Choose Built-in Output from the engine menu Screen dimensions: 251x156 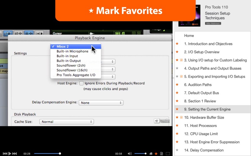click(x=76, y=61)
